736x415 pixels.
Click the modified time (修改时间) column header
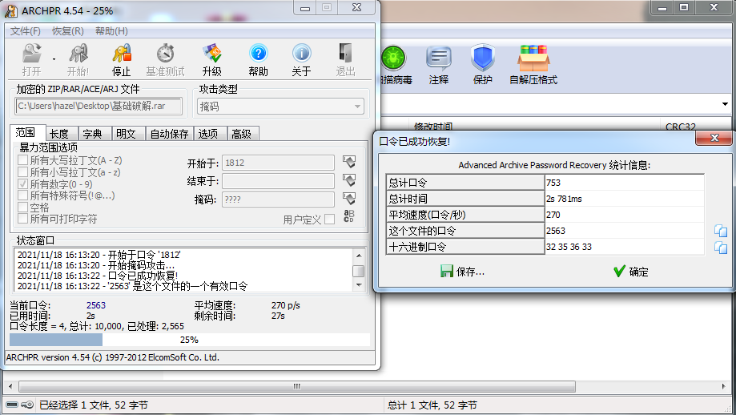432,127
